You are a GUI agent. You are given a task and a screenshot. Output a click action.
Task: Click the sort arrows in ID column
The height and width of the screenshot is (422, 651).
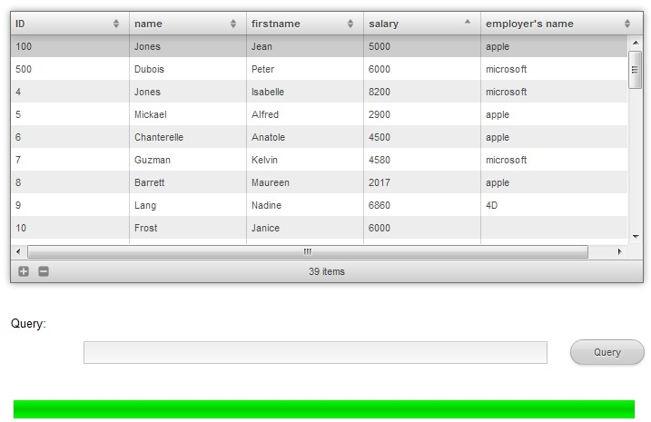116,24
